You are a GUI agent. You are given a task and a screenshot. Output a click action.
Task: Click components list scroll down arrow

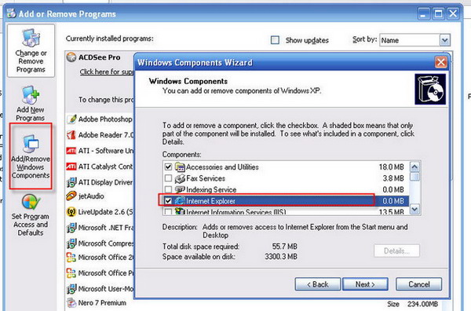(x=414, y=209)
